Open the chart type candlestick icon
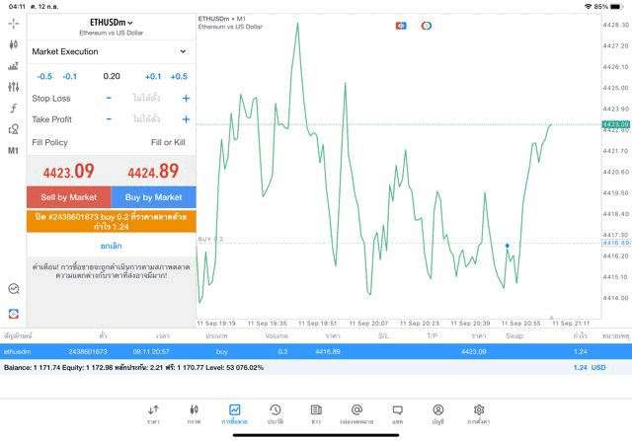 [13, 44]
